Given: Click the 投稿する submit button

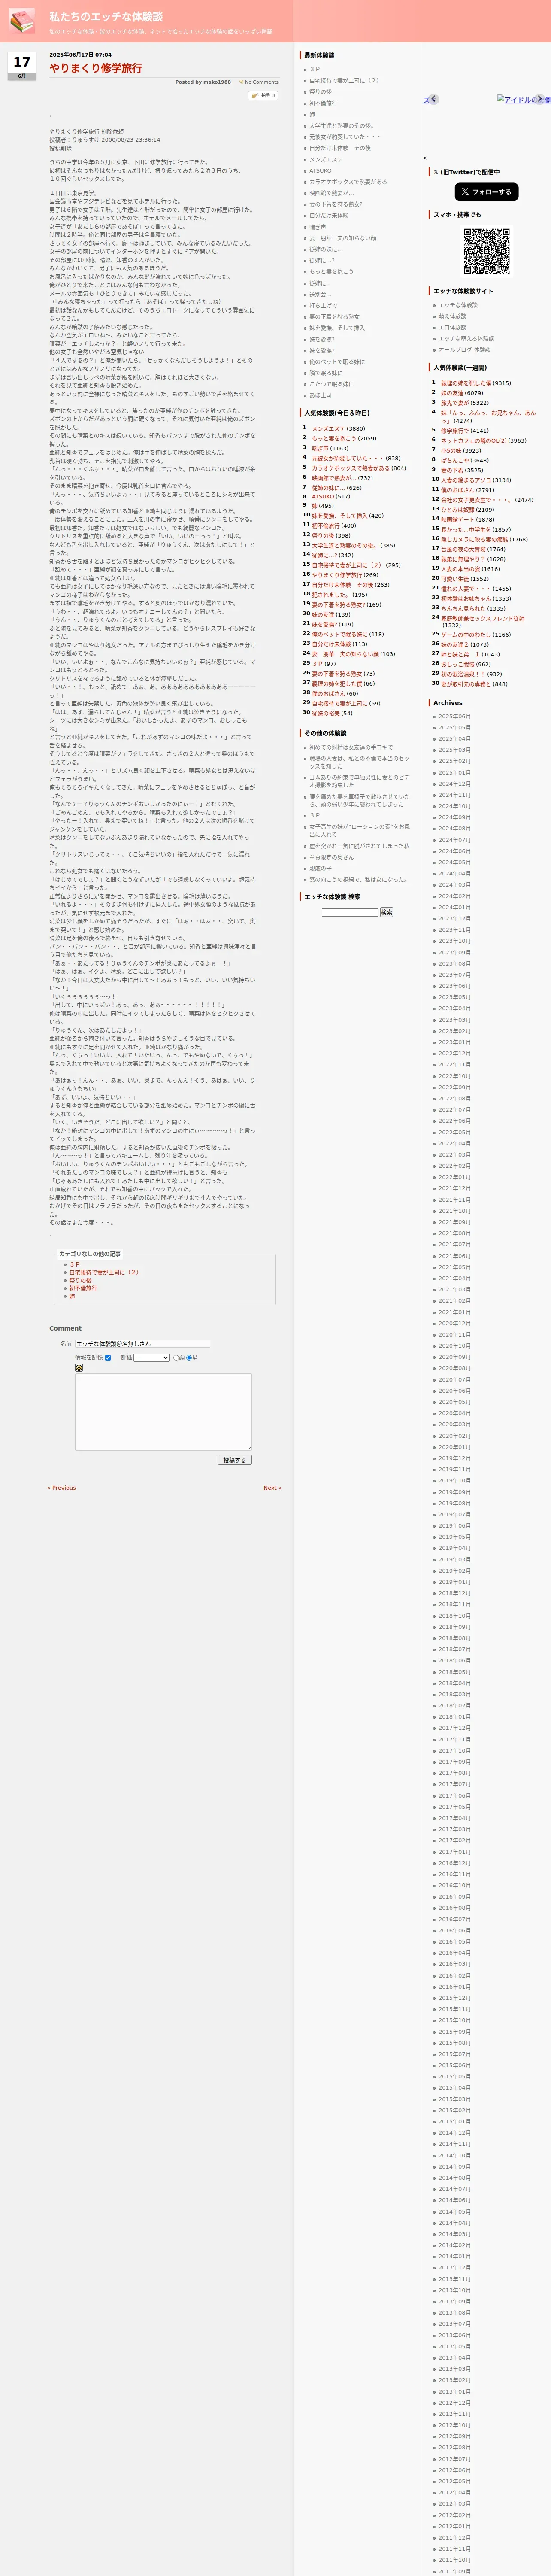Looking at the screenshot, I should click(x=235, y=1460).
